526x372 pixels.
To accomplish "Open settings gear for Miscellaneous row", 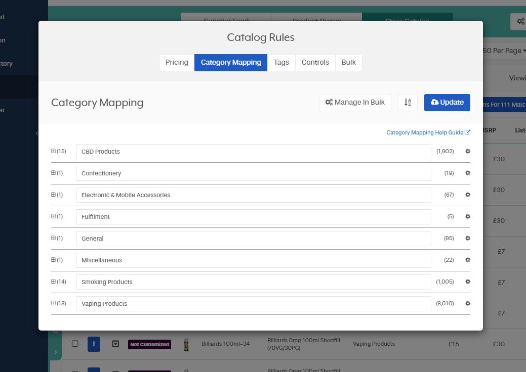I will (468, 260).
